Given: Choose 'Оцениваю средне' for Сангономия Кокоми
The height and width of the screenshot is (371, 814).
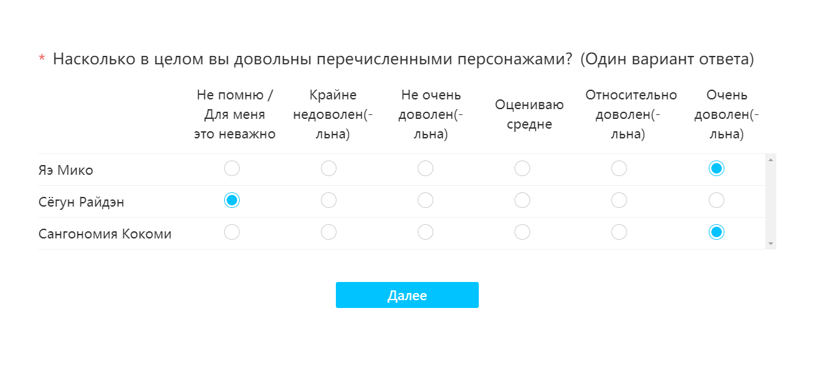Looking at the screenshot, I should [522, 232].
